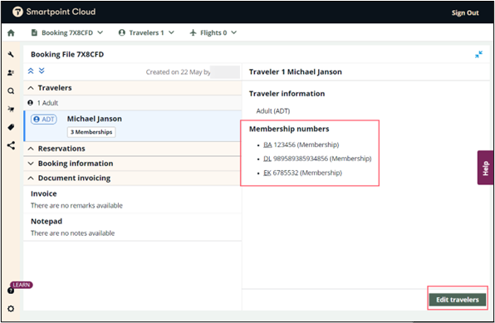Open the Travelers 1 dropdown menu
This screenshot has width=495, height=323.
(x=146, y=32)
